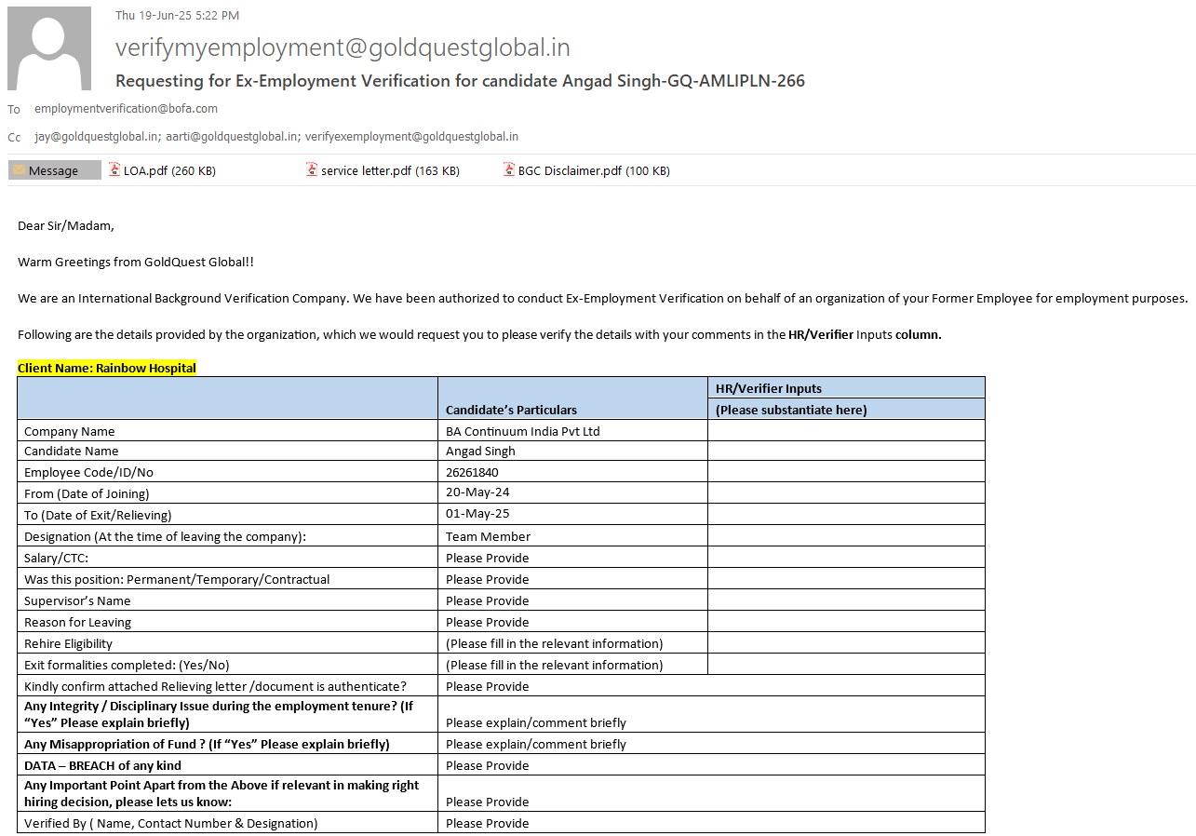Click HR/Verifier input cell for Supervisor's Name

[x=845, y=600]
